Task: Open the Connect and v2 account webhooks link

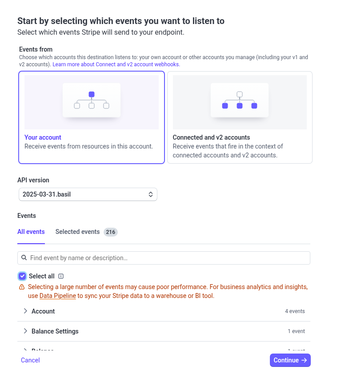Action: coord(116,64)
